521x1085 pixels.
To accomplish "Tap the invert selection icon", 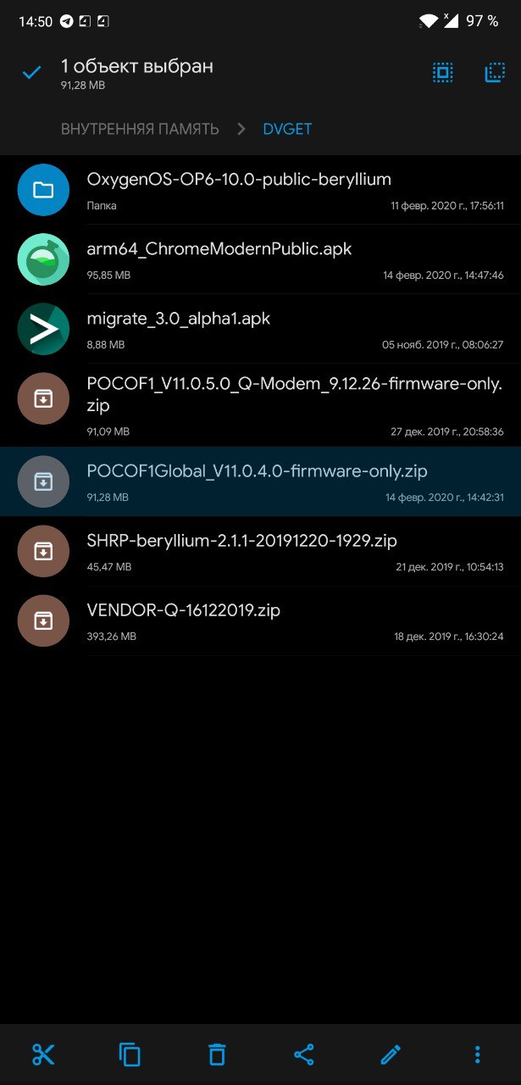I will 495,73.
